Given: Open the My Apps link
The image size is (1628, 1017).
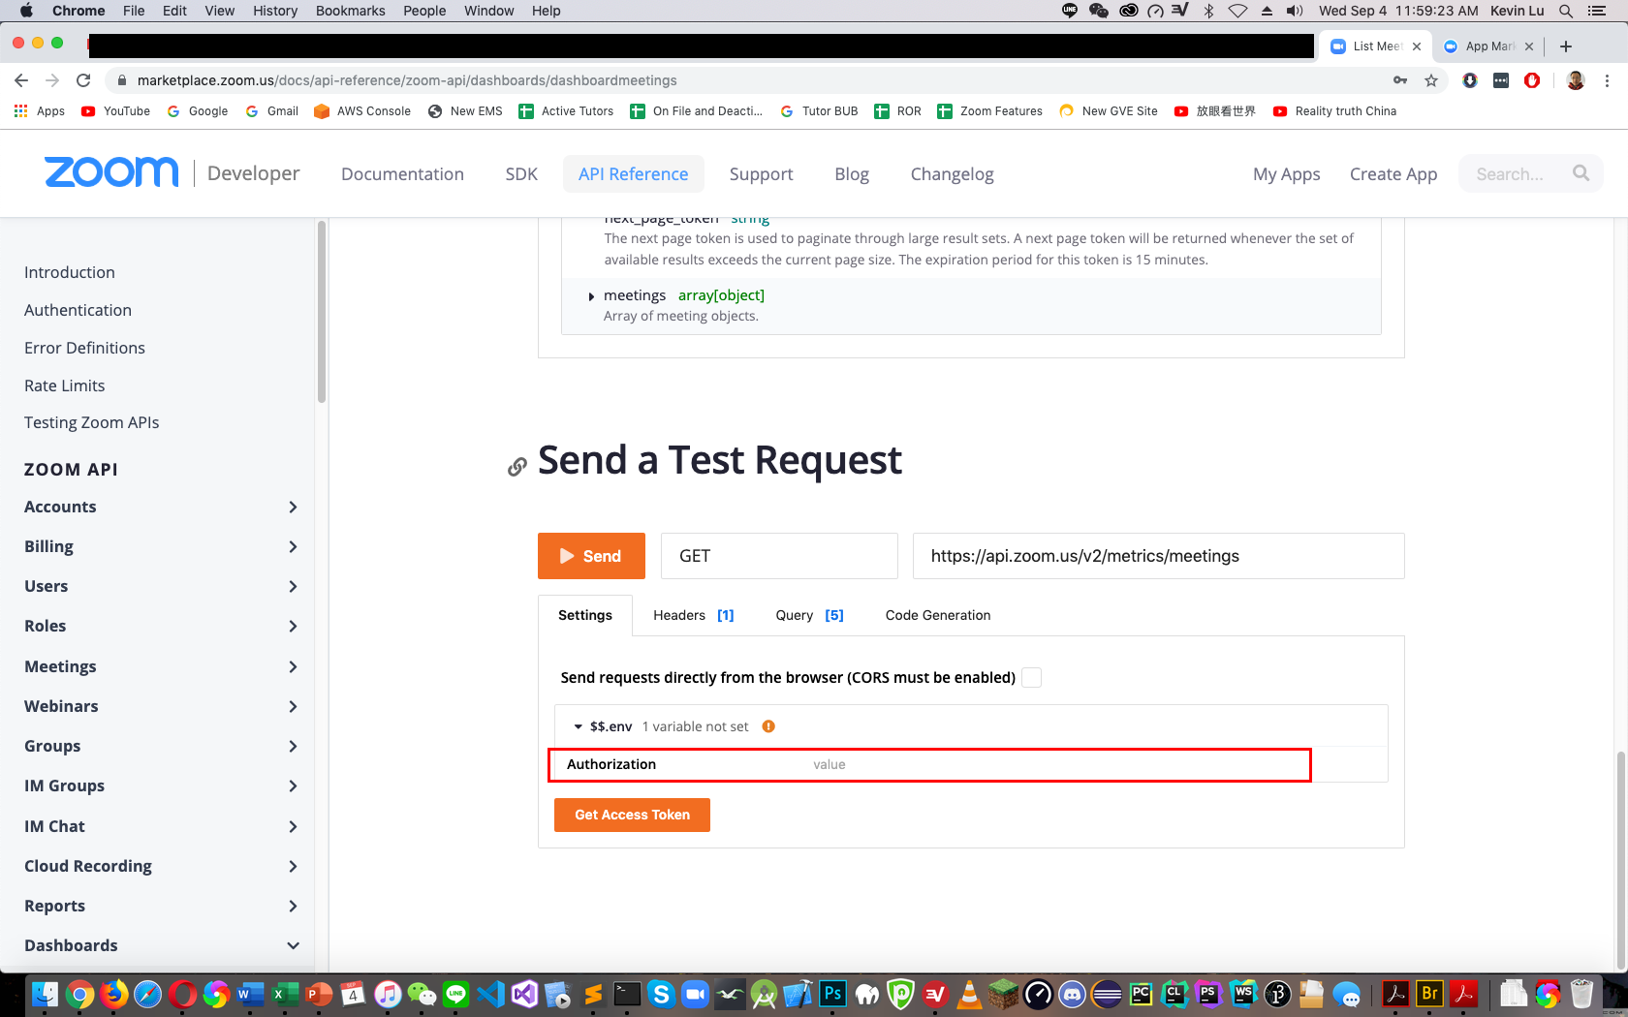Looking at the screenshot, I should tap(1287, 174).
